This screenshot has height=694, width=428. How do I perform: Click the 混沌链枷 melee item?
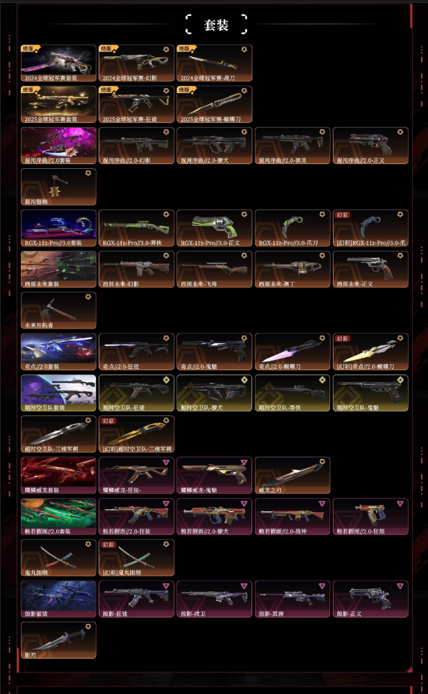click(58, 187)
